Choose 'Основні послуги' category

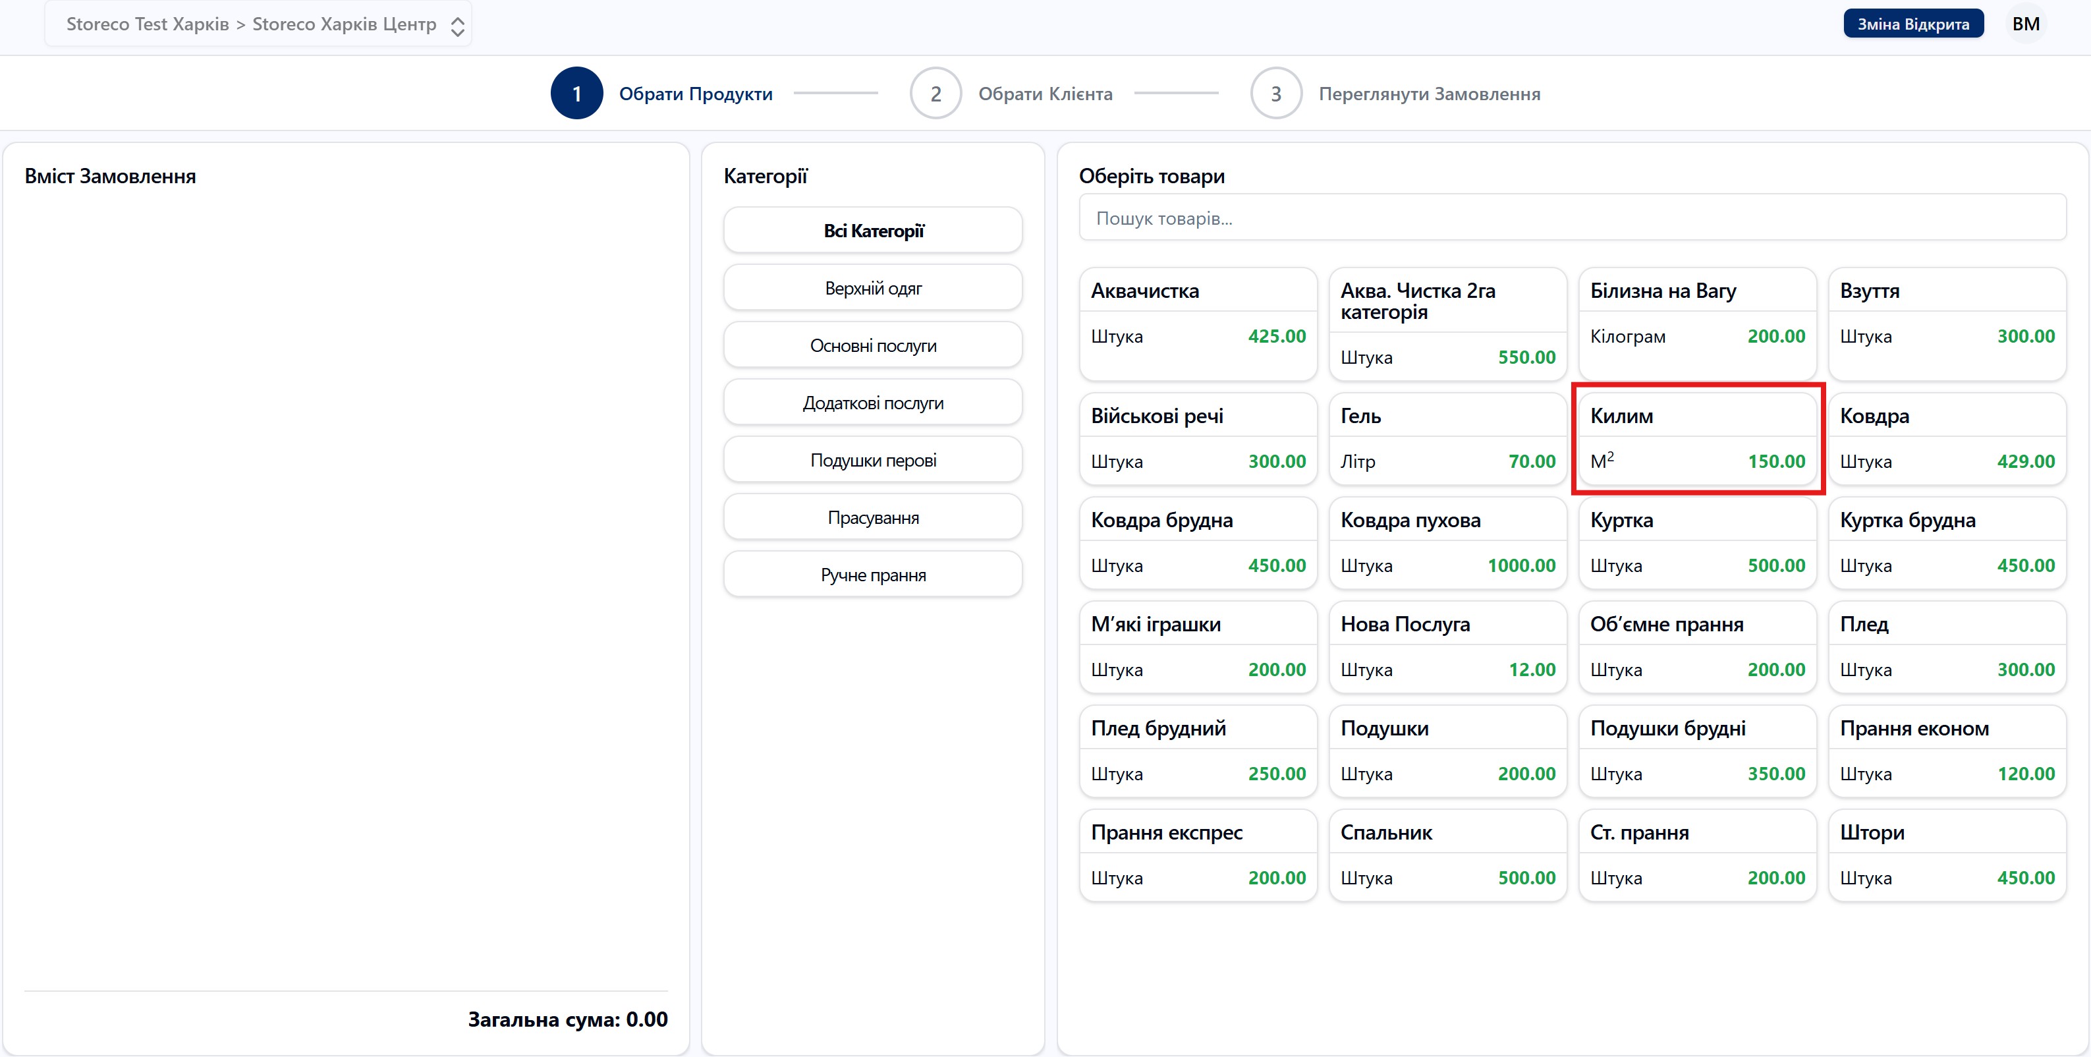pyautogui.click(x=873, y=346)
